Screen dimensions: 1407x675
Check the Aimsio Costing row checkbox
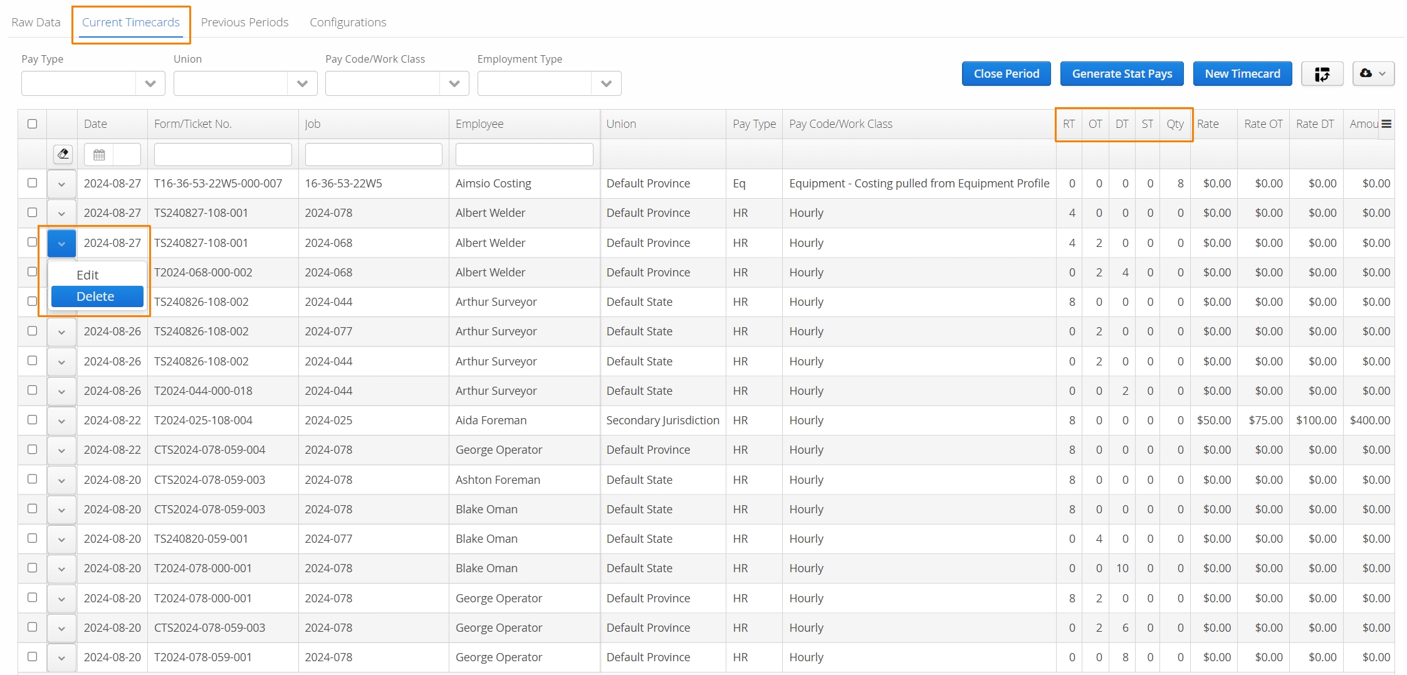click(32, 183)
